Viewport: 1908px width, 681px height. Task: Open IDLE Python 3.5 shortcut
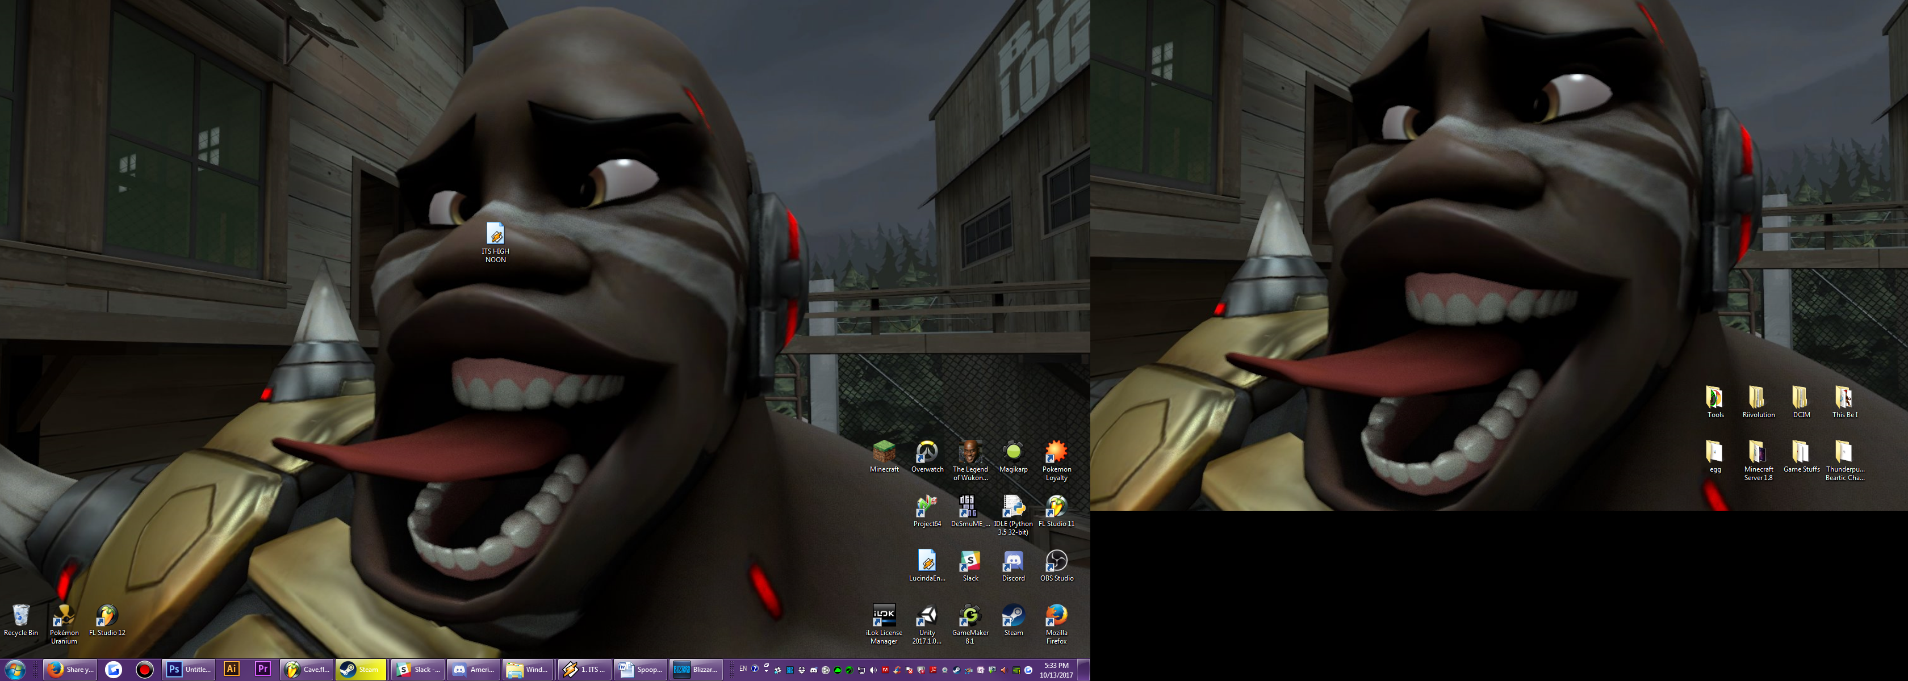click(1012, 507)
